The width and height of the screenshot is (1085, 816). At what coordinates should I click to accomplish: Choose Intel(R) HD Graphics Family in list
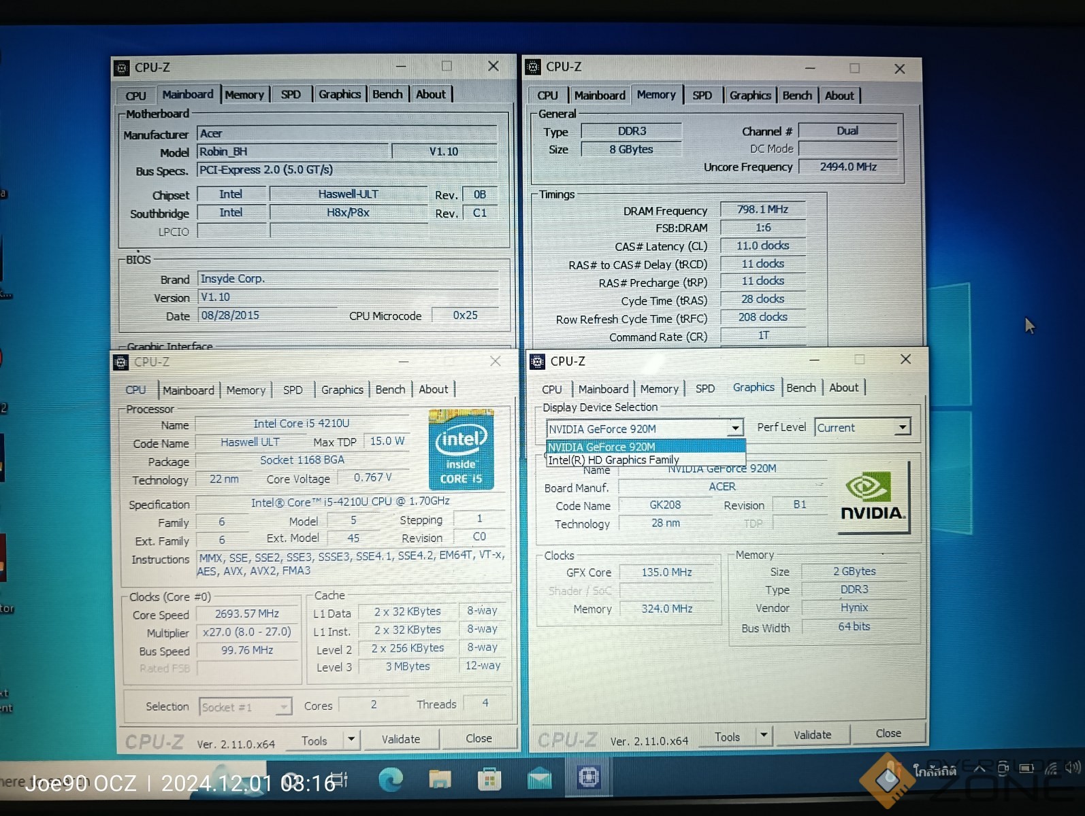(645, 460)
